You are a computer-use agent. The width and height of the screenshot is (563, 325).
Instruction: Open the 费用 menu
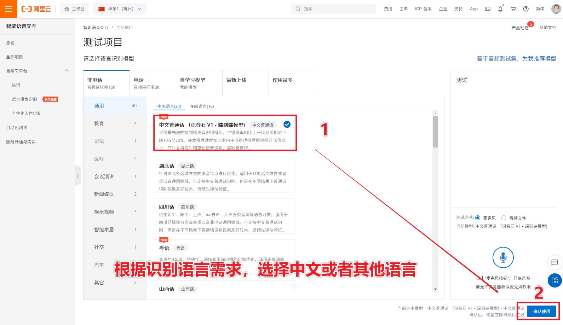click(388, 9)
